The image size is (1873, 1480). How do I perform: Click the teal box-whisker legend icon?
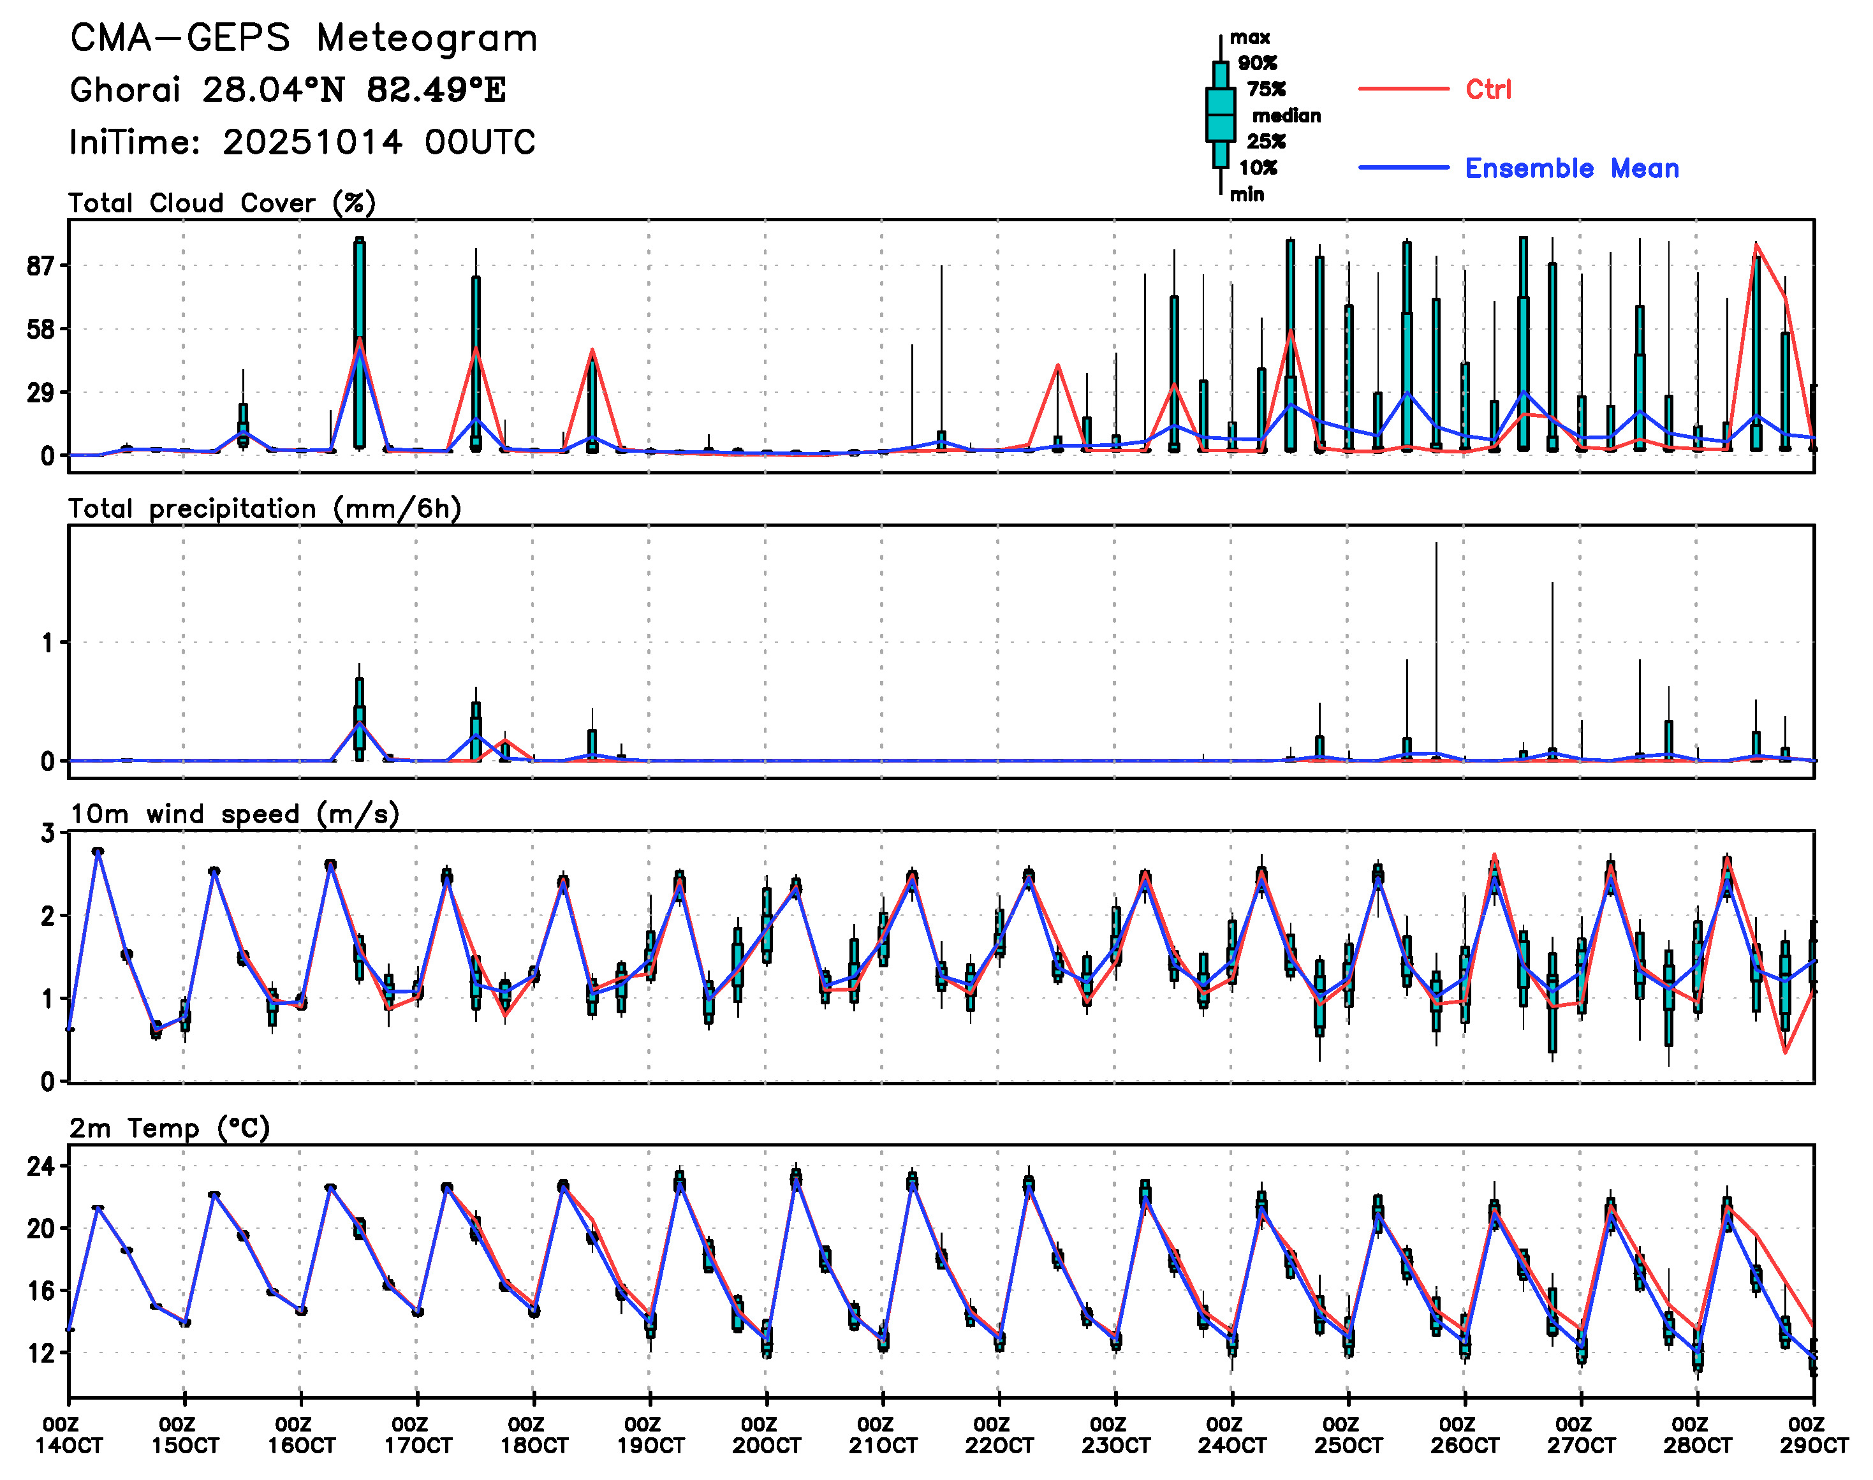click(x=1221, y=114)
